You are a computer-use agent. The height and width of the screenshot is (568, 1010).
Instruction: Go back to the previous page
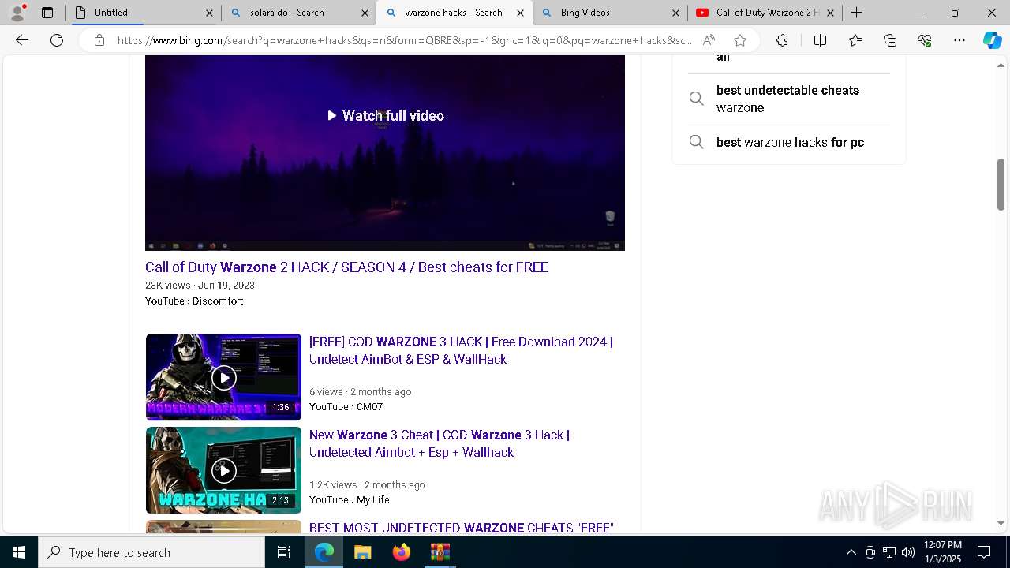[x=22, y=40]
